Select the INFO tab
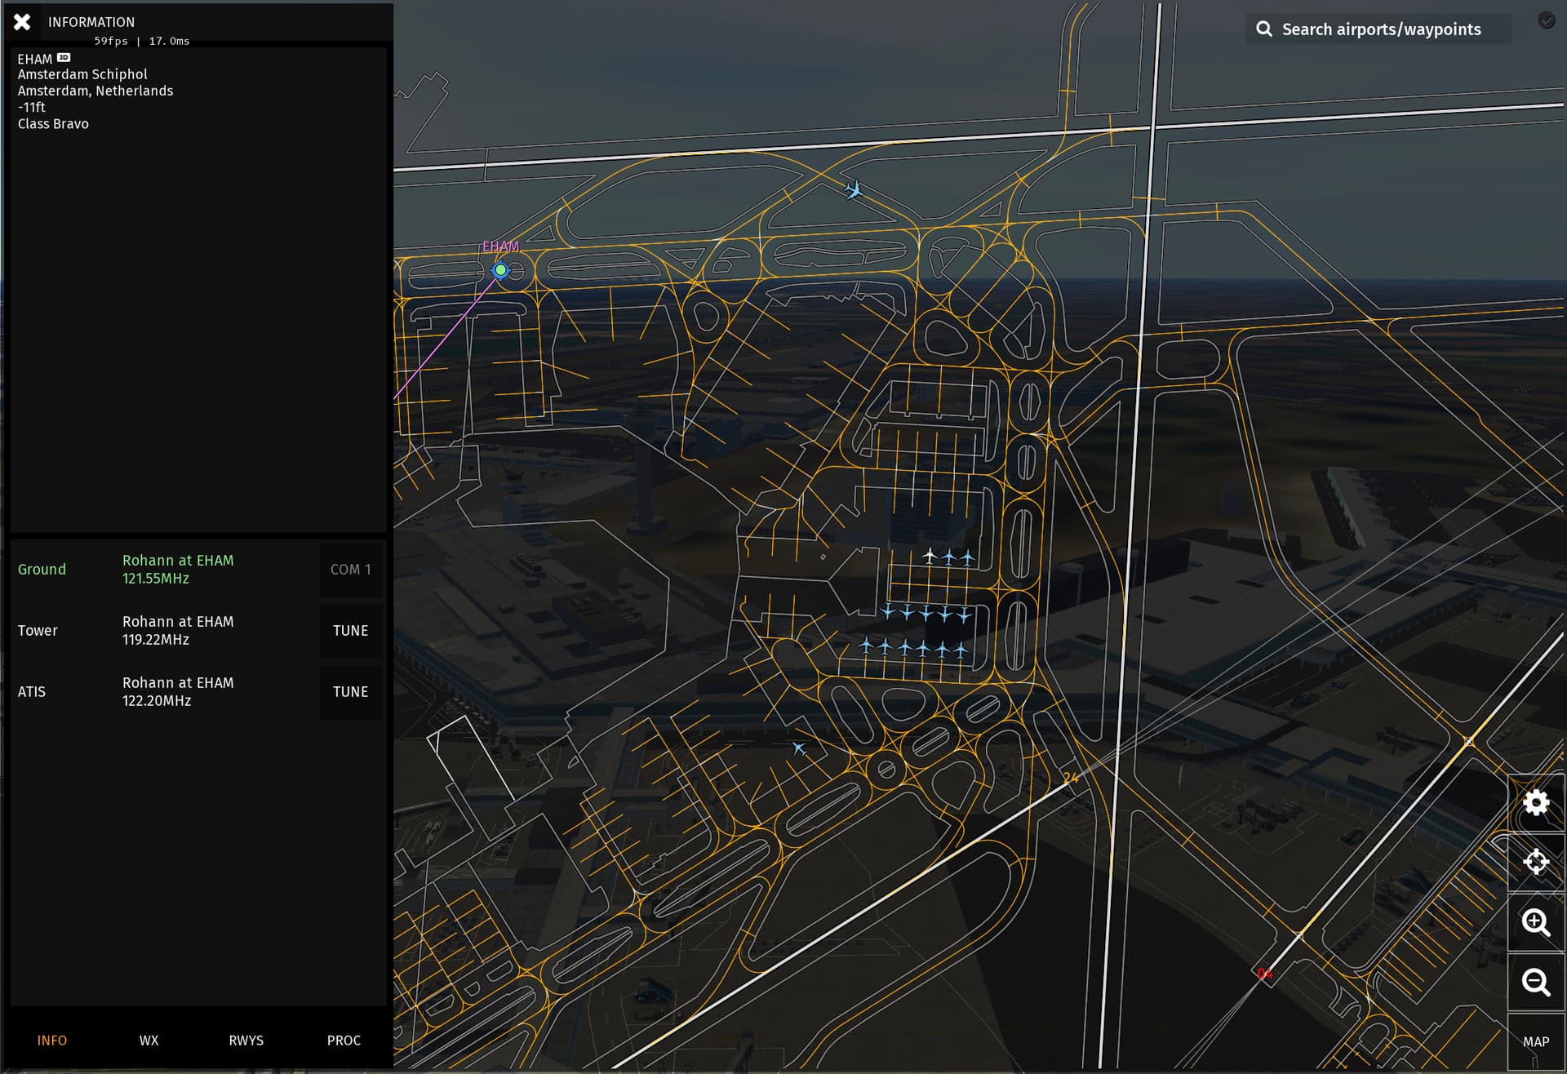1567x1074 pixels. click(x=52, y=1041)
